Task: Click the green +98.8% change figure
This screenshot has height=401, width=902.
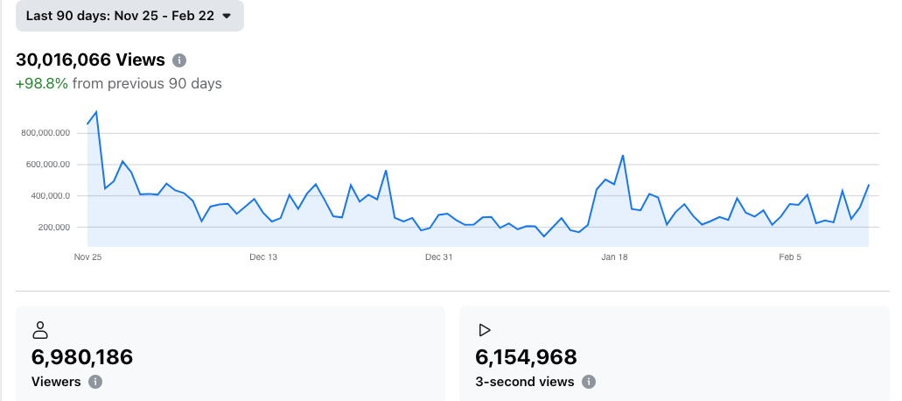Action: coord(41,84)
